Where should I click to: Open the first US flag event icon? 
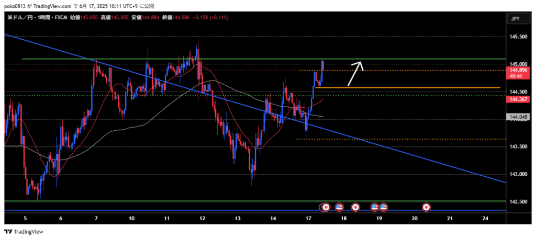(x=339, y=207)
